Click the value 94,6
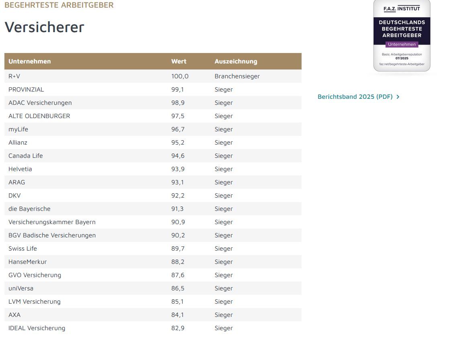465x337 pixels. [x=177, y=156]
